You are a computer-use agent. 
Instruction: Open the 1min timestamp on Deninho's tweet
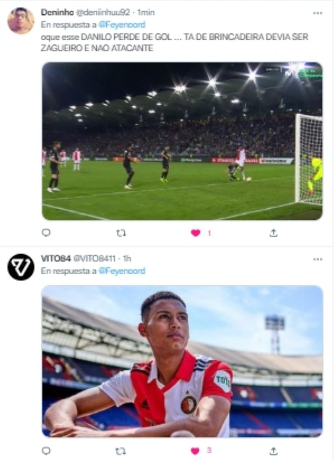pyautogui.click(x=146, y=13)
